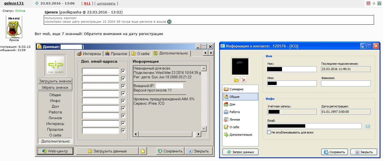Click the horizontal scrollbar left arrow in Информация
The image size is (383, 161).
pyautogui.click(x=136, y=134)
